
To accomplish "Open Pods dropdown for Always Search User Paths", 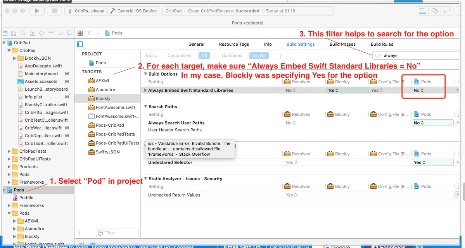I will (433, 123).
